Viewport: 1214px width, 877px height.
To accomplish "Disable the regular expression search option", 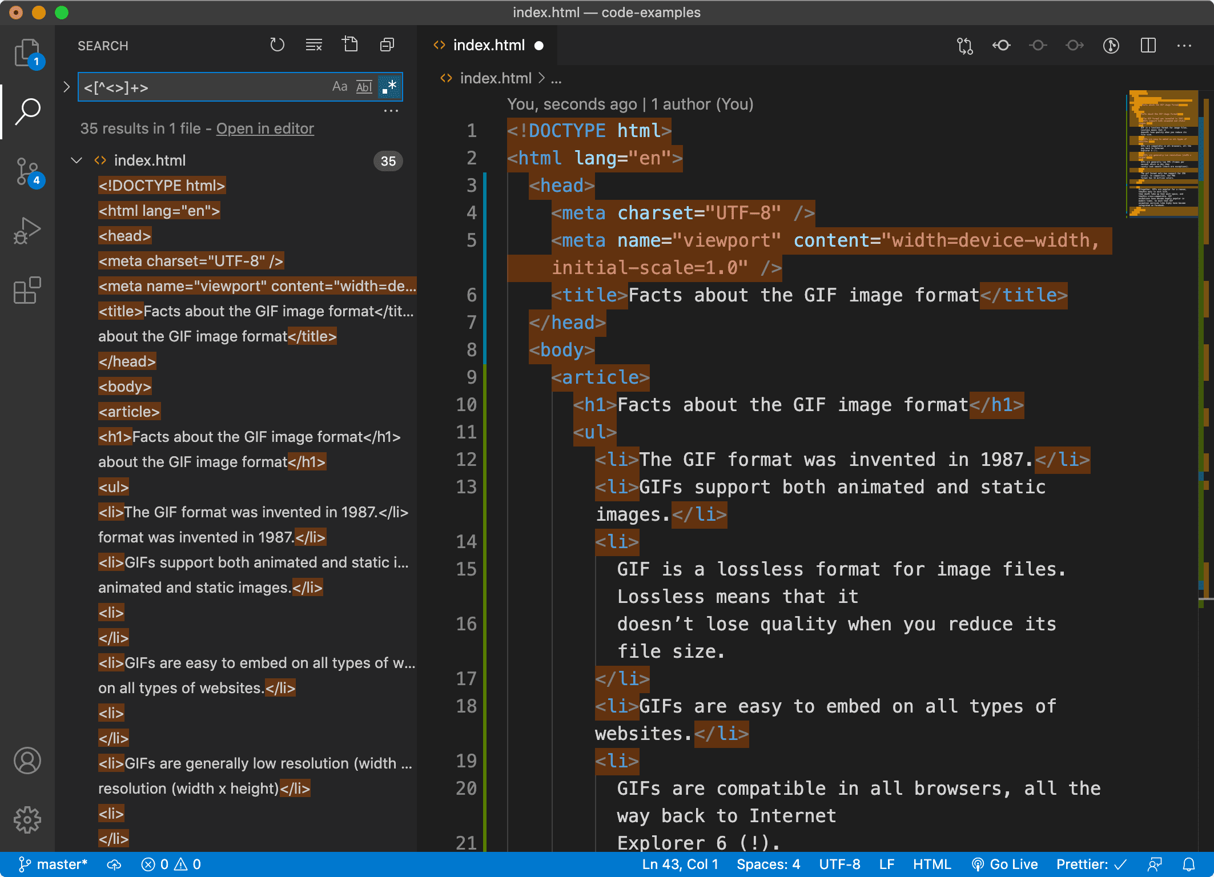I will (x=390, y=86).
